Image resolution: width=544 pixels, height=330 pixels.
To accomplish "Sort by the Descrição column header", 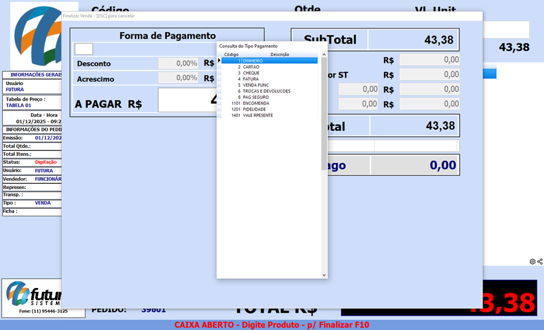I will tap(279, 54).
